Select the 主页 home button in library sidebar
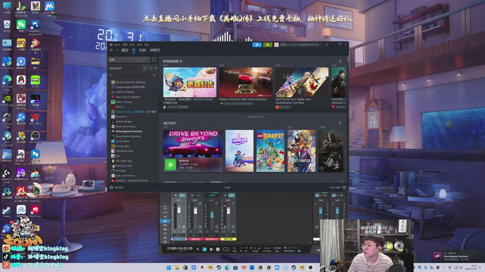The image size is (485, 272). click(129, 59)
